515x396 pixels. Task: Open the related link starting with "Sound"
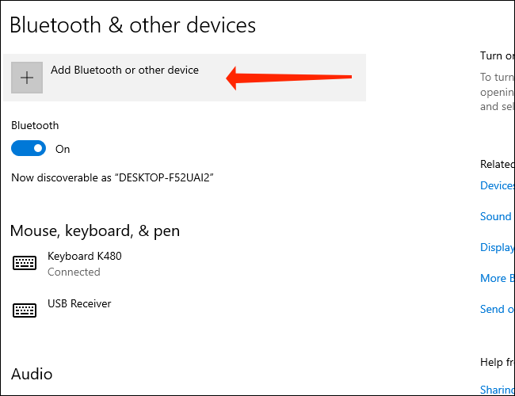point(496,216)
